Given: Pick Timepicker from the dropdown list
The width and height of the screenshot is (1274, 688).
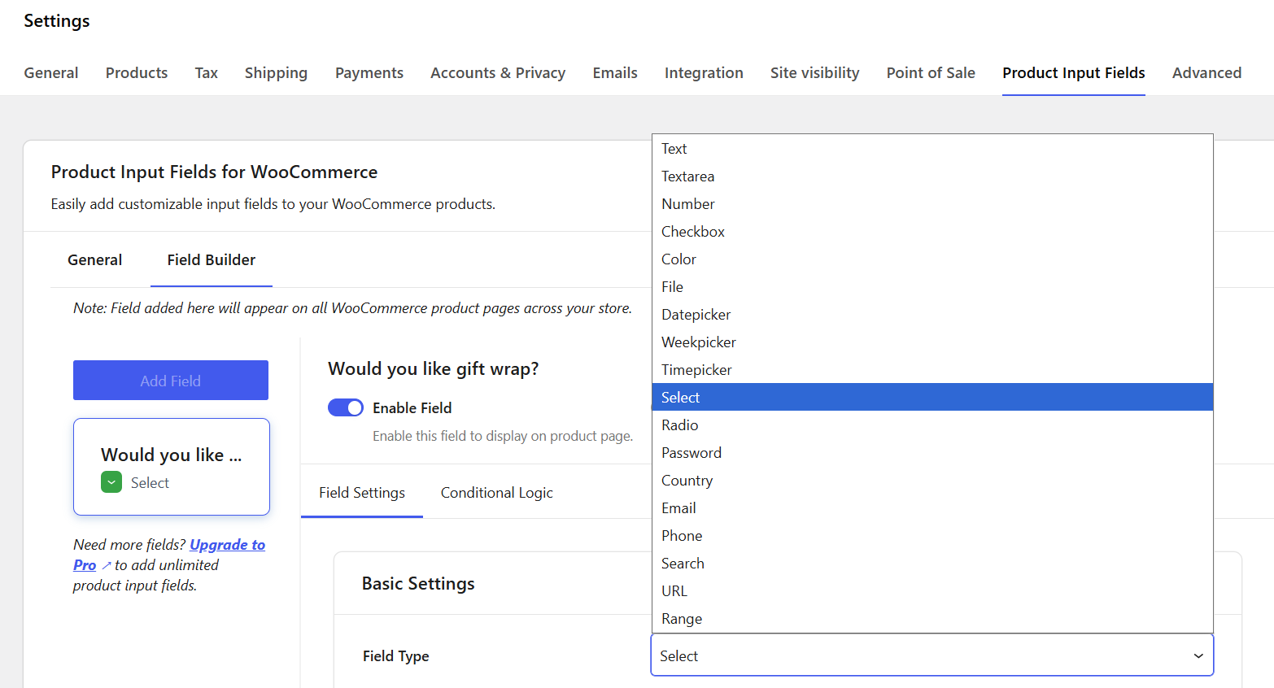Looking at the screenshot, I should tap(932, 370).
